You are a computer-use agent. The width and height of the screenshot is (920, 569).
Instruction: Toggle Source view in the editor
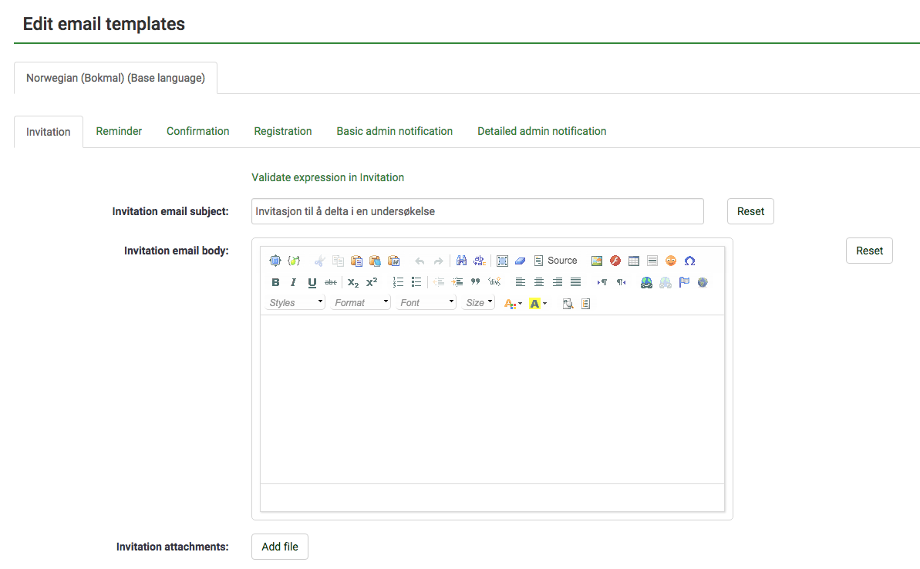point(555,261)
